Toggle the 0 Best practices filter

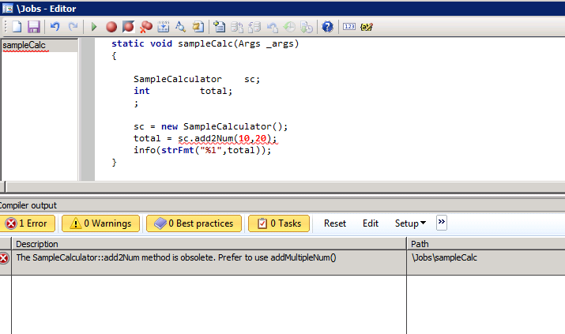click(x=194, y=223)
